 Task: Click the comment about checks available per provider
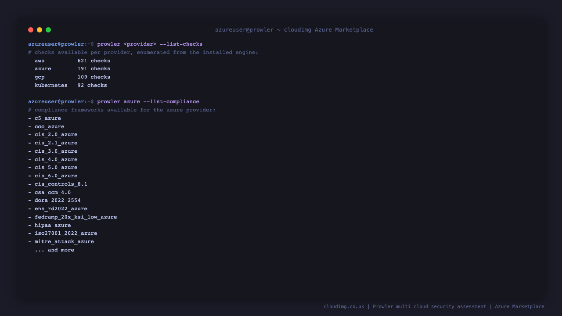pos(143,53)
